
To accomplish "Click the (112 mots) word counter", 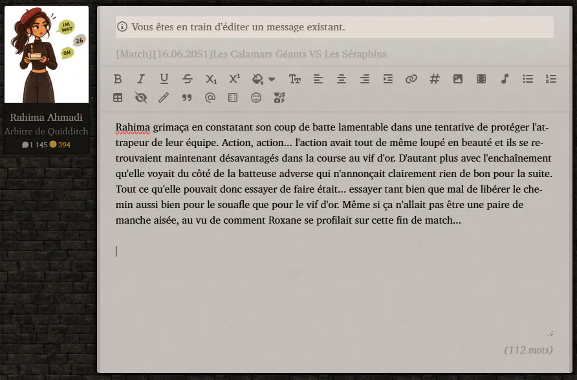I will click(528, 350).
